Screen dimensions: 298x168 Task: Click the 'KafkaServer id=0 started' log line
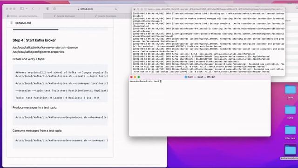click(x=186, y=62)
